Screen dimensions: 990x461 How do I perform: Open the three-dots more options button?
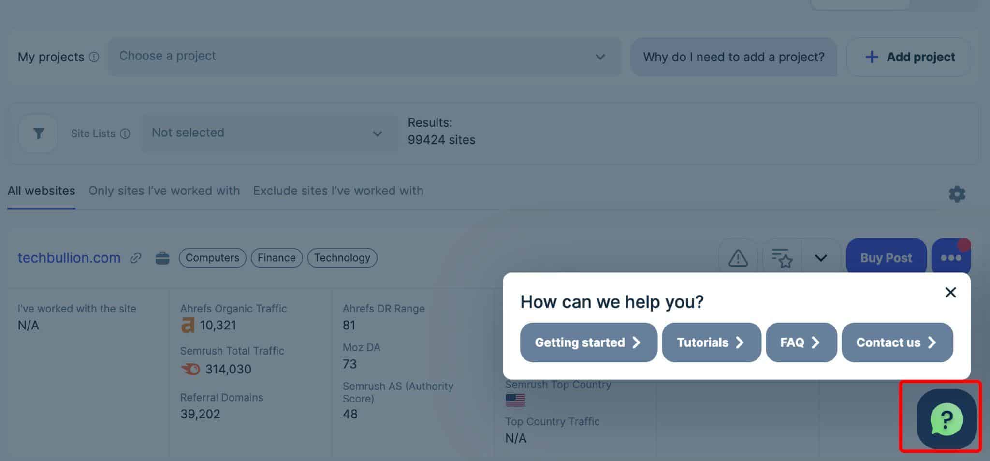click(951, 258)
